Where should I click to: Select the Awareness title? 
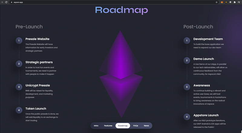coord(201,85)
